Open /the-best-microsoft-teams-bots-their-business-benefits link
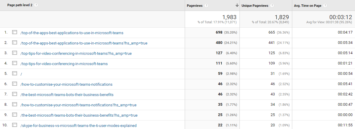The width and height of the screenshot is (355, 129). [x=67, y=95]
